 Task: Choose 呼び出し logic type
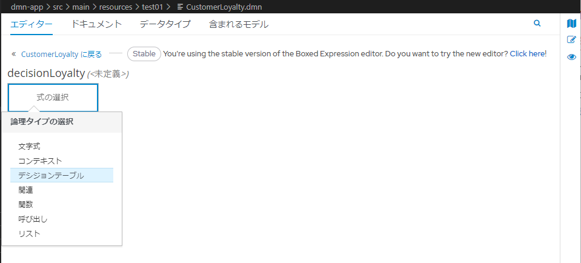tap(62, 219)
